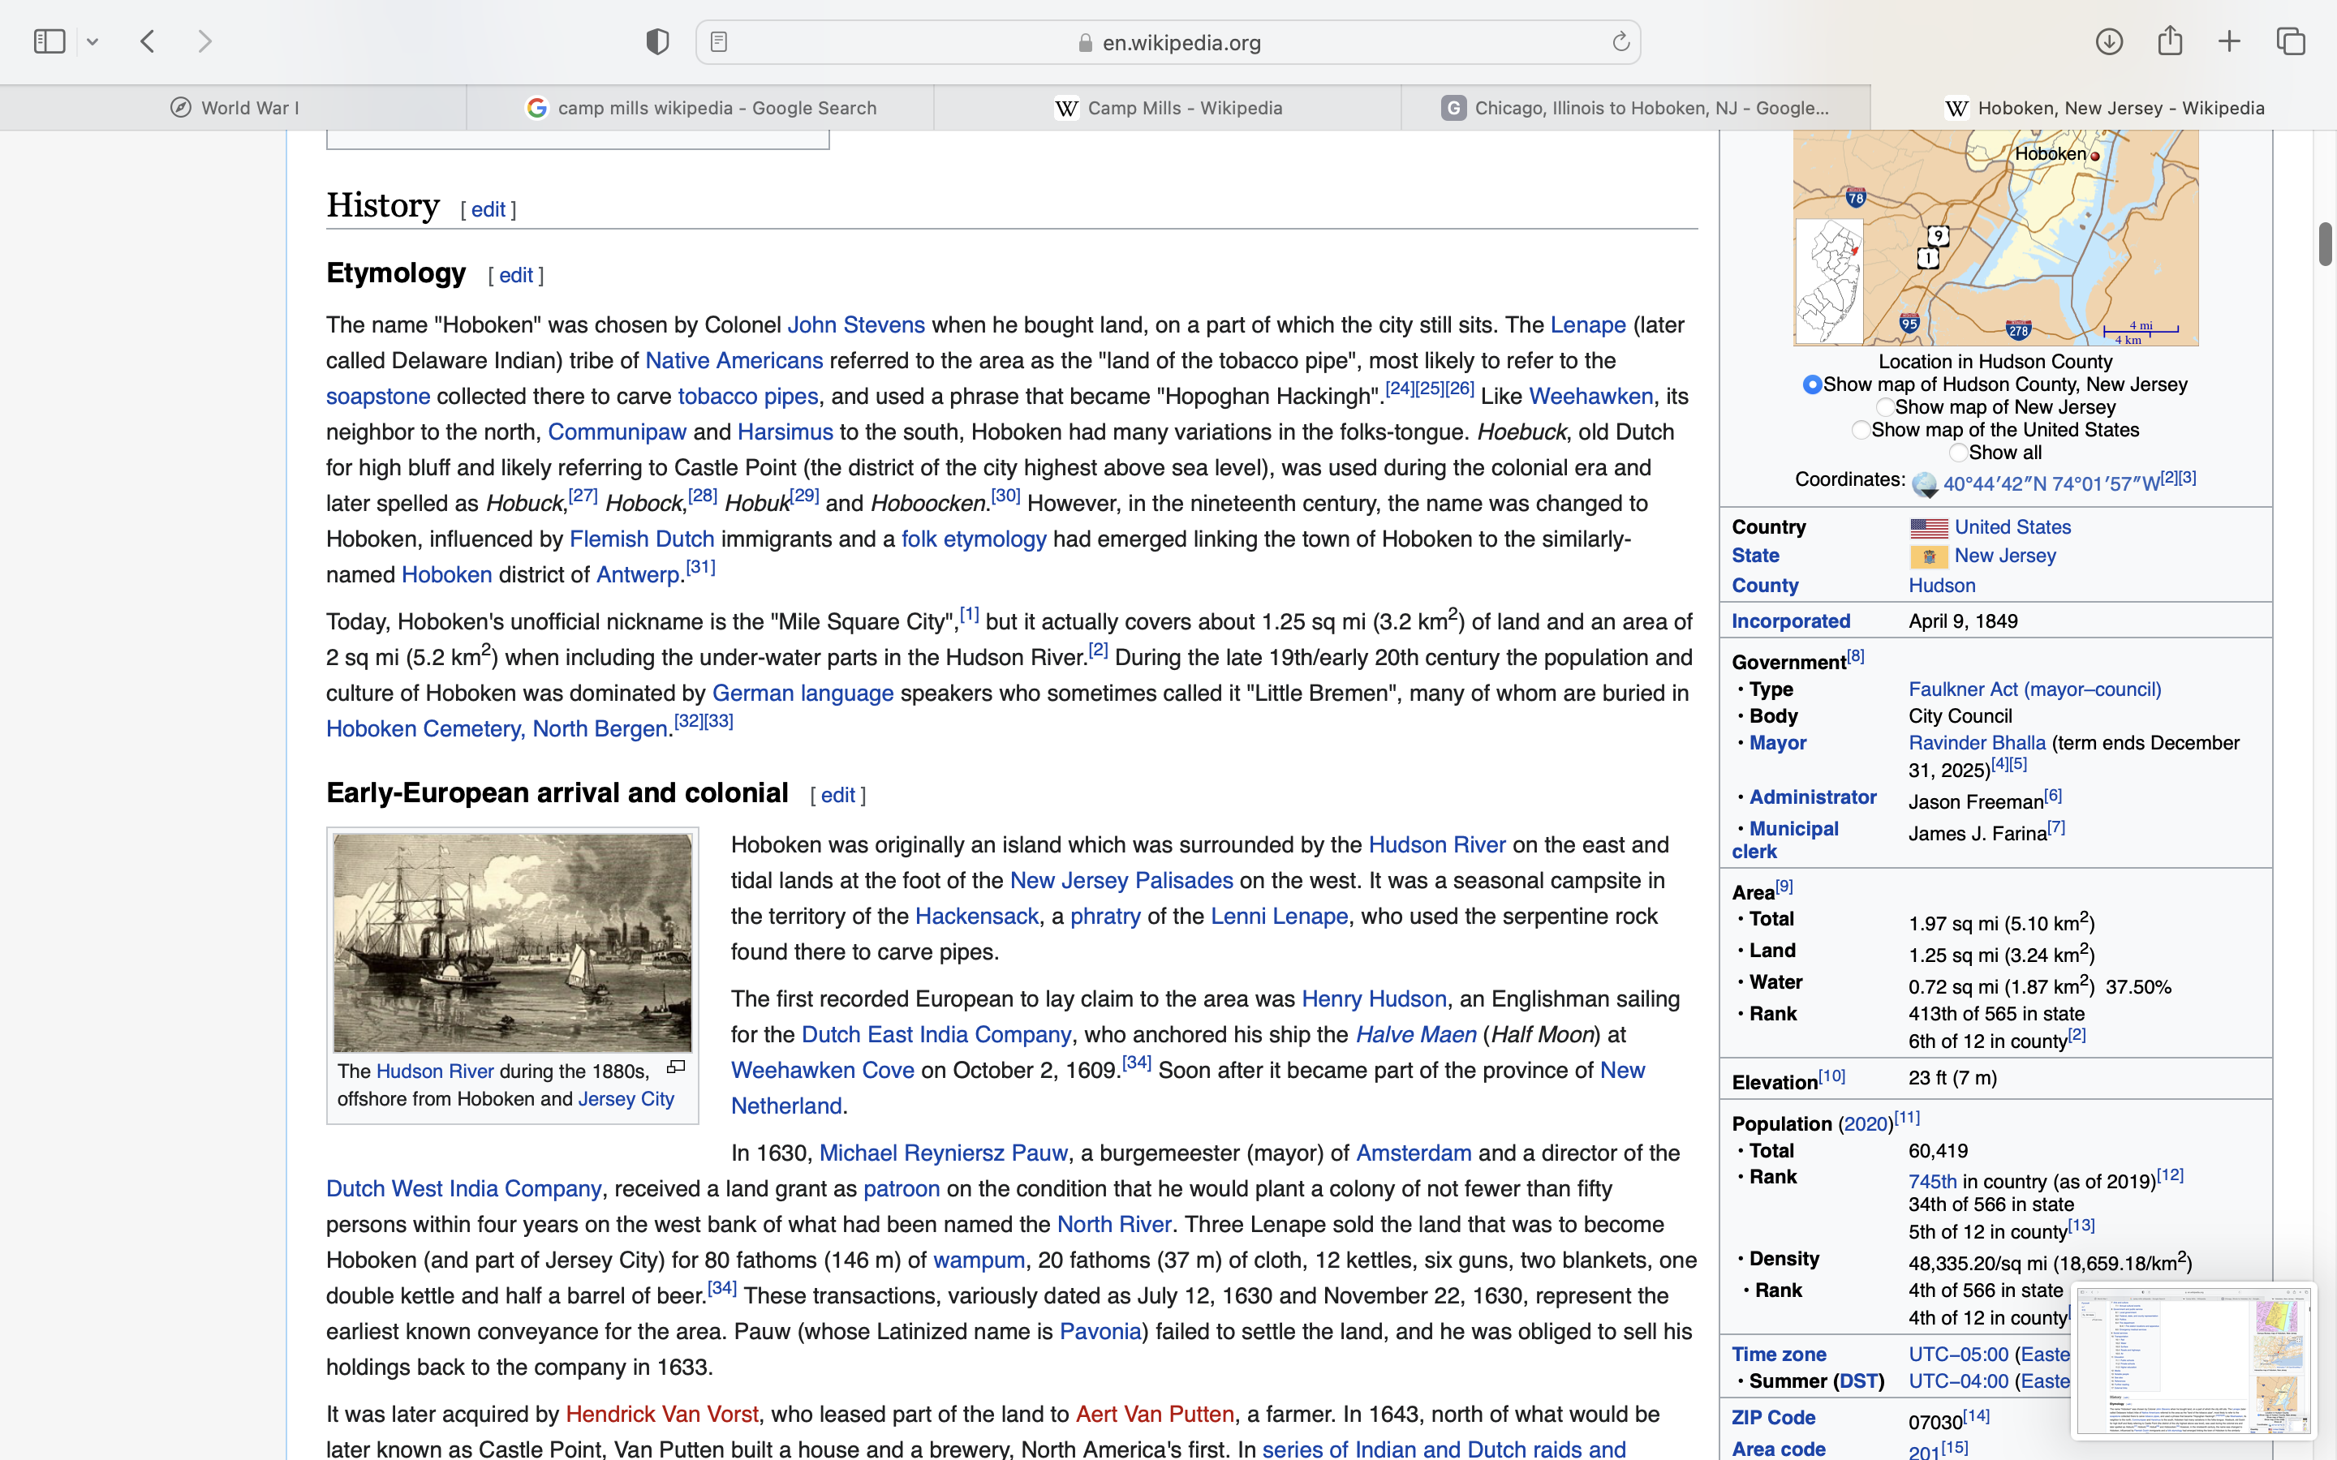
Task: Enlarge the Hudson River image caption icon
Action: (x=676, y=1067)
